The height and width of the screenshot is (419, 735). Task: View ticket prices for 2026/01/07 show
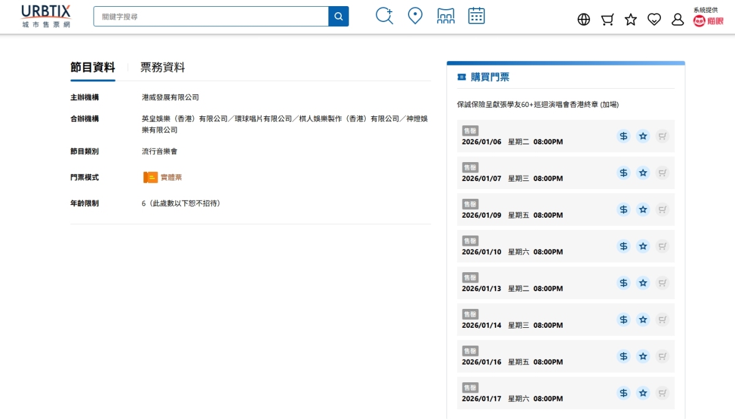point(624,172)
